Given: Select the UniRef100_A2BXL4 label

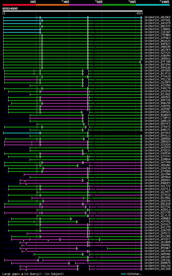Looking at the screenshot, I should pos(157,210).
